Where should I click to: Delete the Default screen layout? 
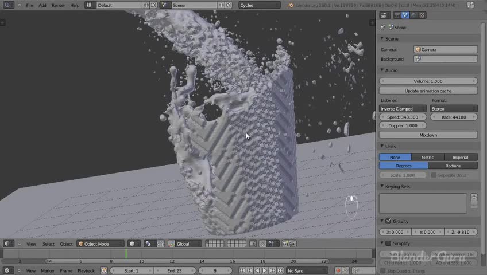153,5
